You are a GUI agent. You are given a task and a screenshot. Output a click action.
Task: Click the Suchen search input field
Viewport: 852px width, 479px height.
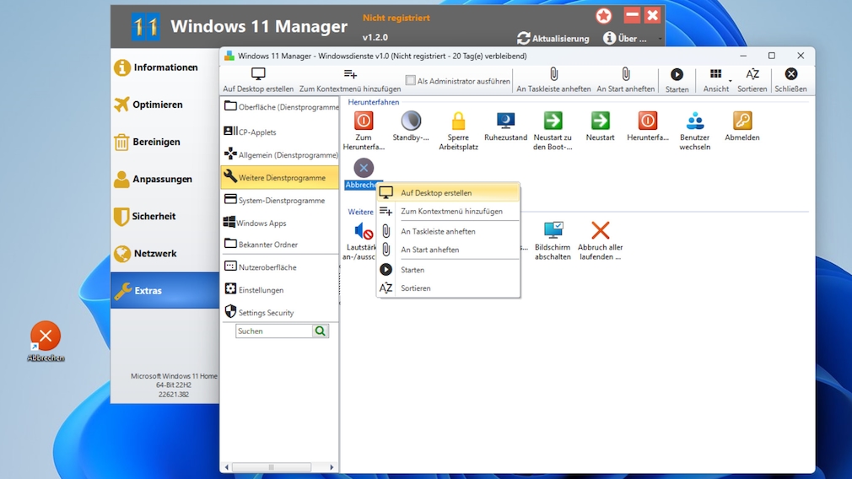[x=274, y=331]
